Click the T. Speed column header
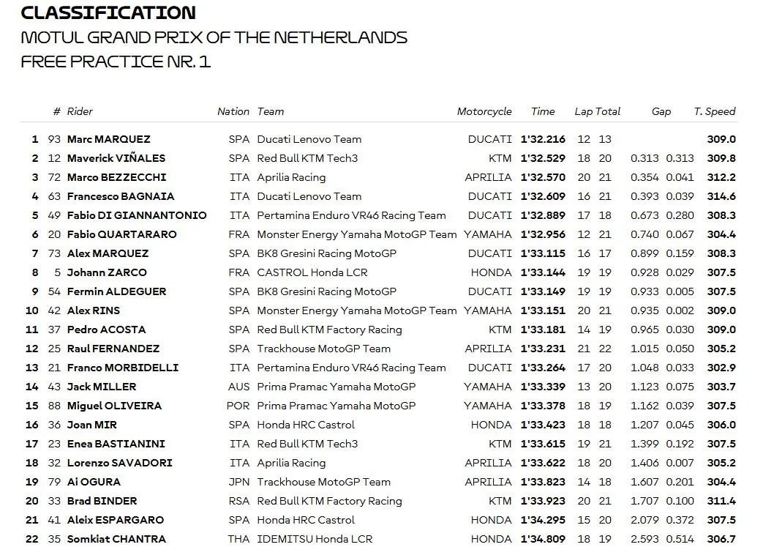The width and height of the screenshot is (763, 547). (x=715, y=111)
